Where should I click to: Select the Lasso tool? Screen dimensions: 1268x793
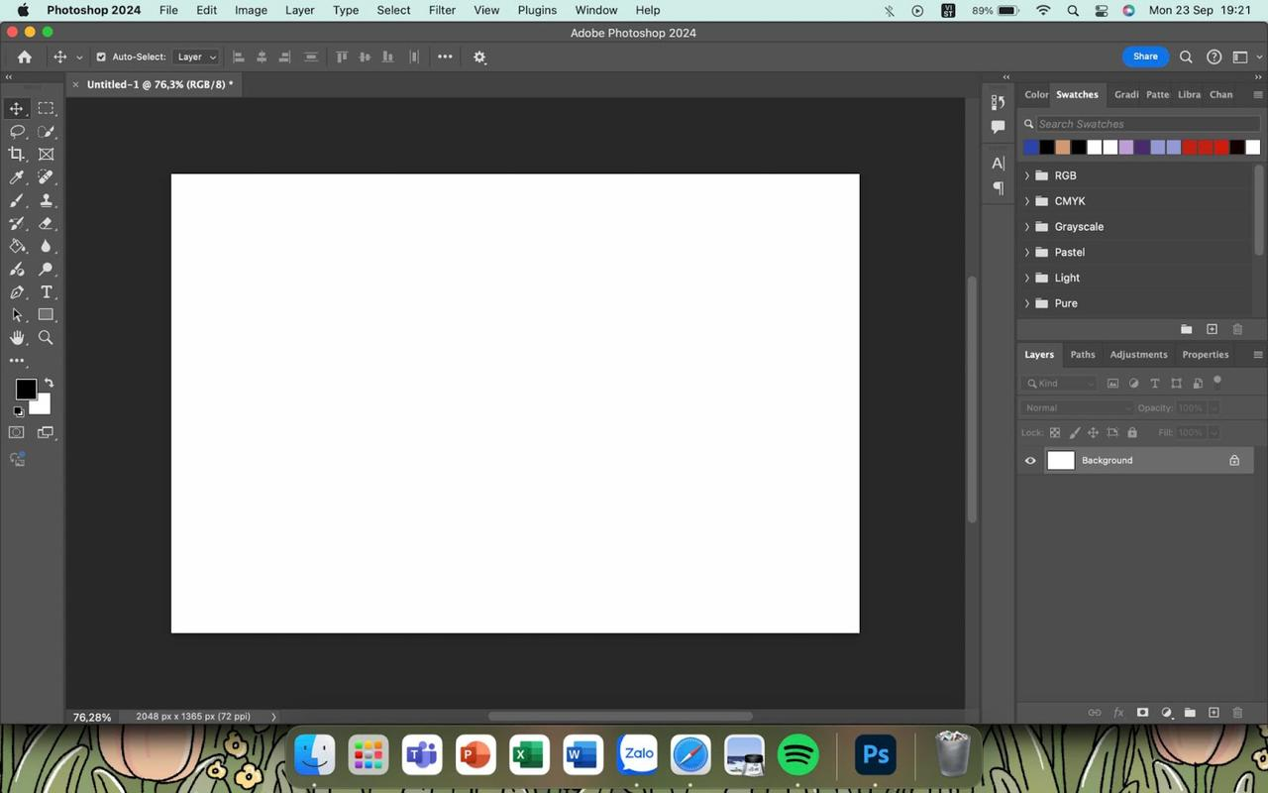pyautogui.click(x=17, y=132)
